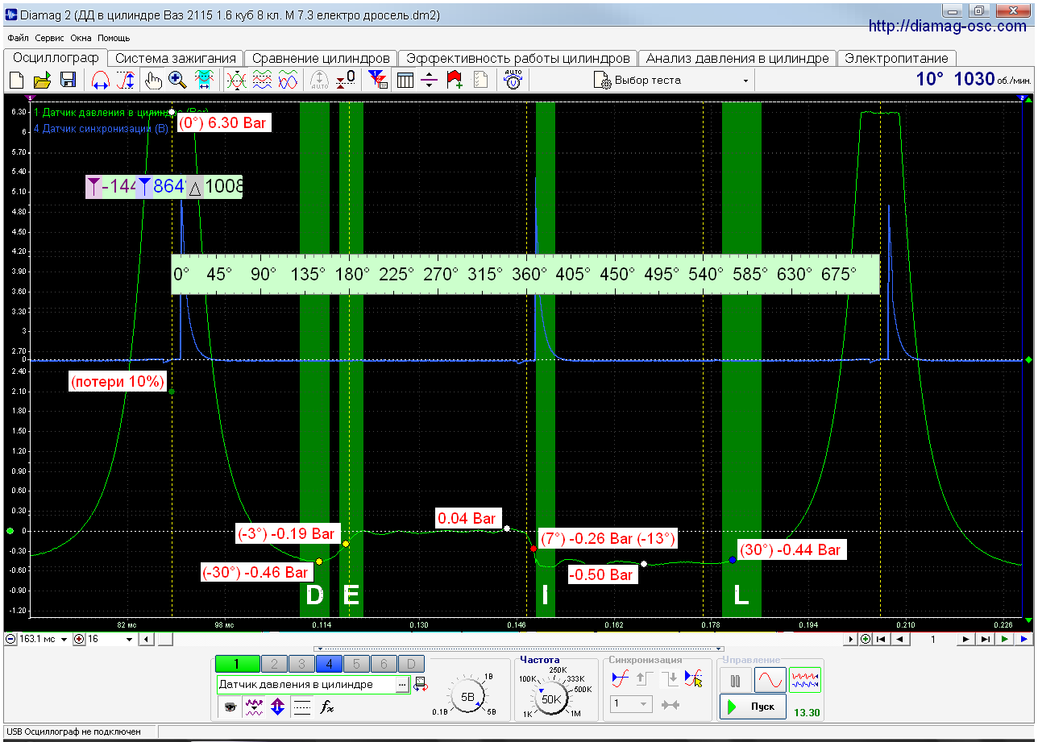Click the purple divider split icon

[430, 80]
